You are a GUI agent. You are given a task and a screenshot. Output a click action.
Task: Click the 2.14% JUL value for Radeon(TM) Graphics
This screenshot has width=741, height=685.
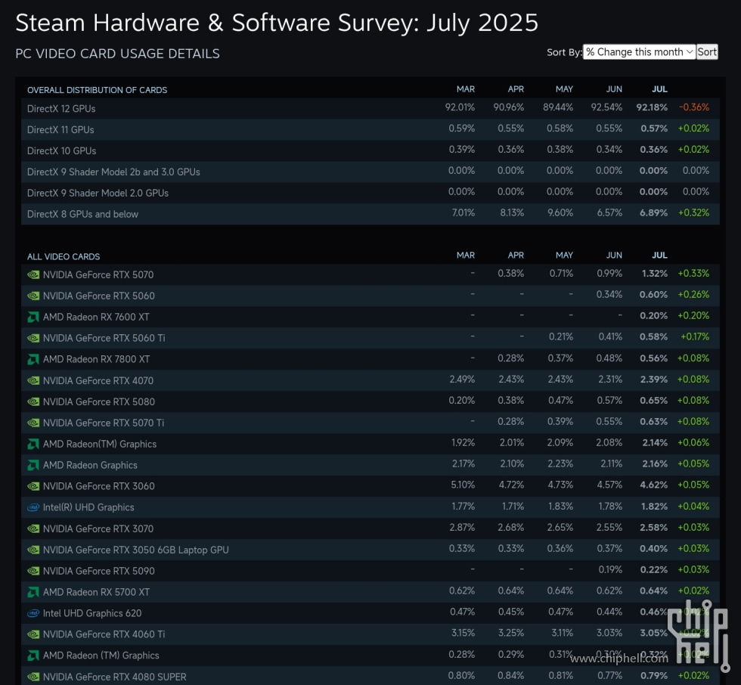[655, 443]
